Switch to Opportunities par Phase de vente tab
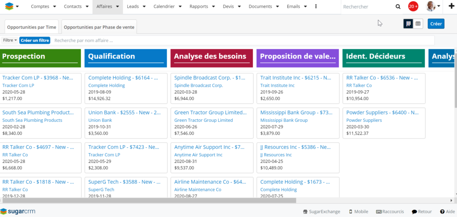 click(x=99, y=27)
